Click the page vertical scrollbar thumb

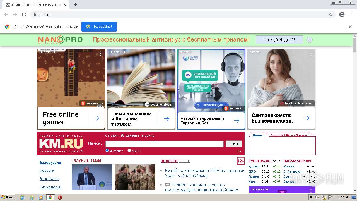click(x=354, y=45)
